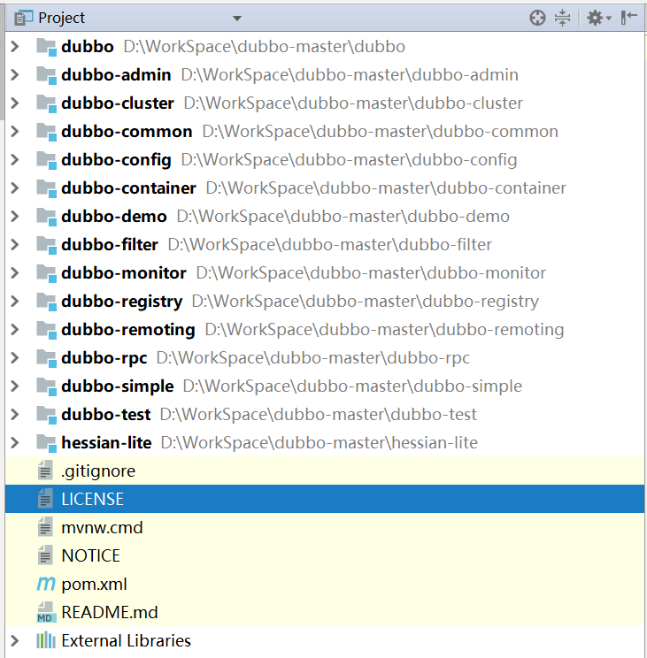The height and width of the screenshot is (658, 647).
Task: Expand the dubbo-registry module
Action: 15,301
